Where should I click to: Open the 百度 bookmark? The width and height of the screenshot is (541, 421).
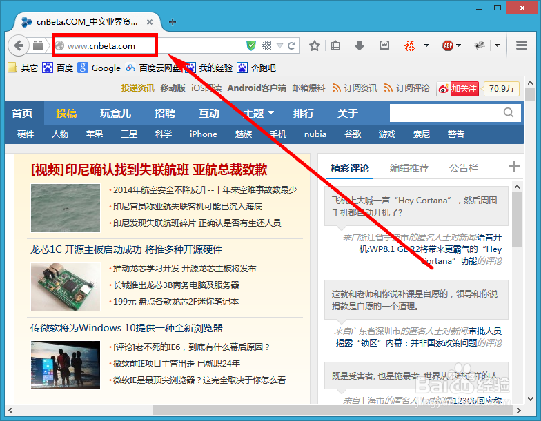point(58,68)
